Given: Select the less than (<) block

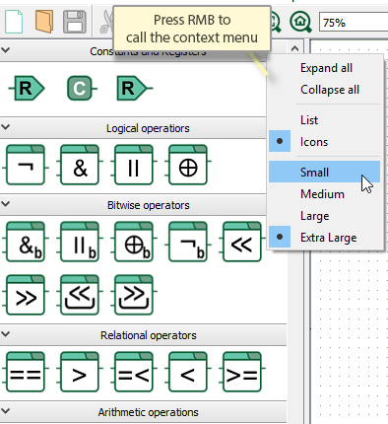Looking at the screenshot, I should tap(188, 372).
